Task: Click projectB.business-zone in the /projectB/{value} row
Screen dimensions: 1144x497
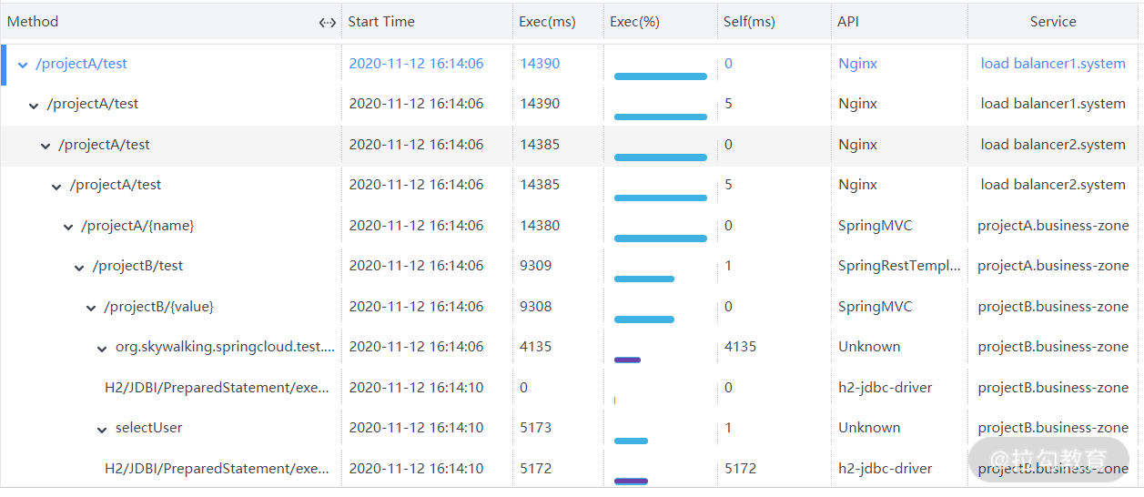Action: click(1053, 307)
